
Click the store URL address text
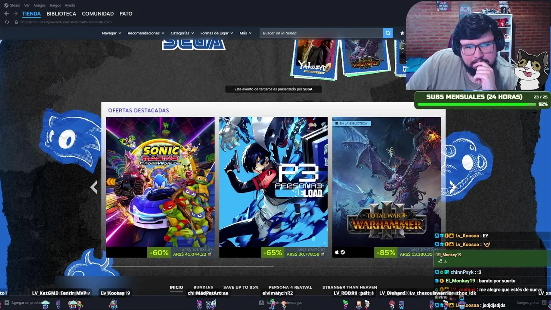coord(65,22)
